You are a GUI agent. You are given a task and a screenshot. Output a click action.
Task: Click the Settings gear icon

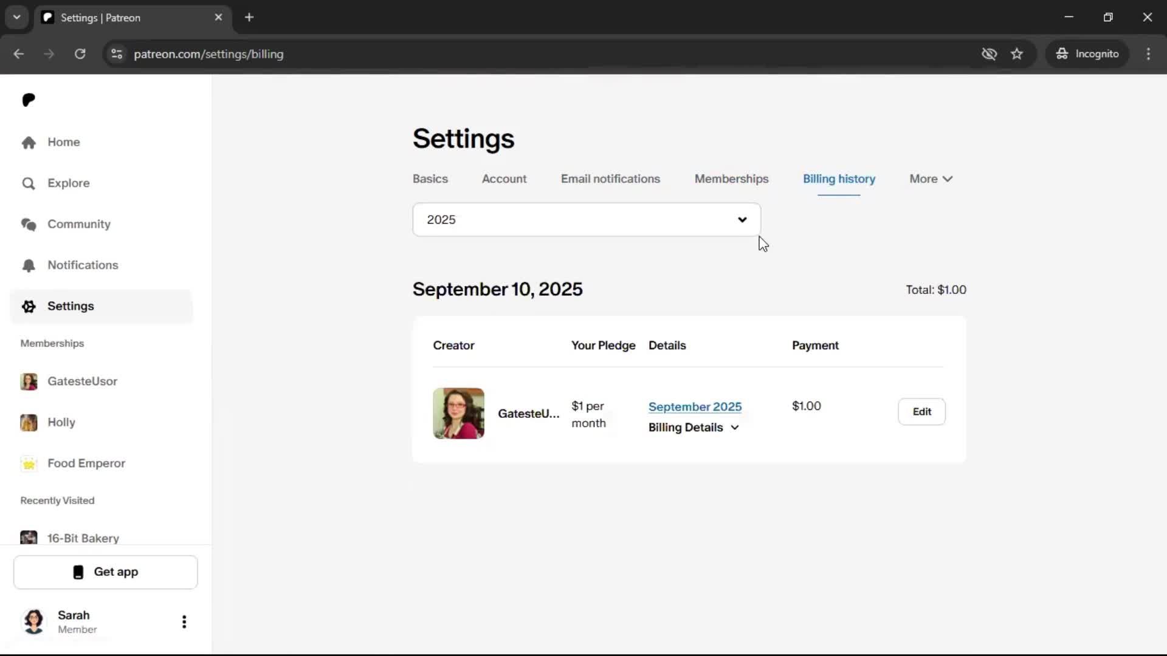[29, 306]
